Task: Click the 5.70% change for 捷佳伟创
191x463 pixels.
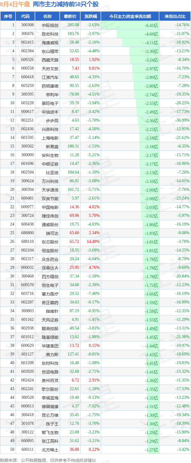Action: 94,216
